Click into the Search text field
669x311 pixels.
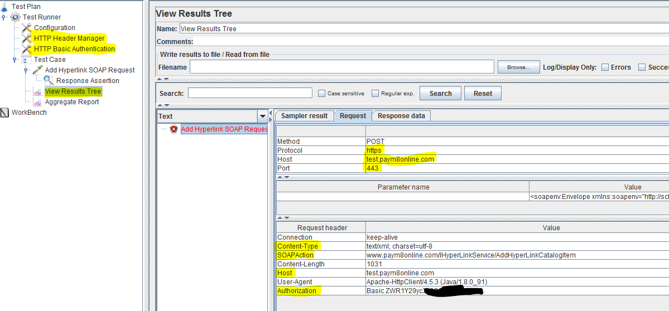click(x=250, y=93)
